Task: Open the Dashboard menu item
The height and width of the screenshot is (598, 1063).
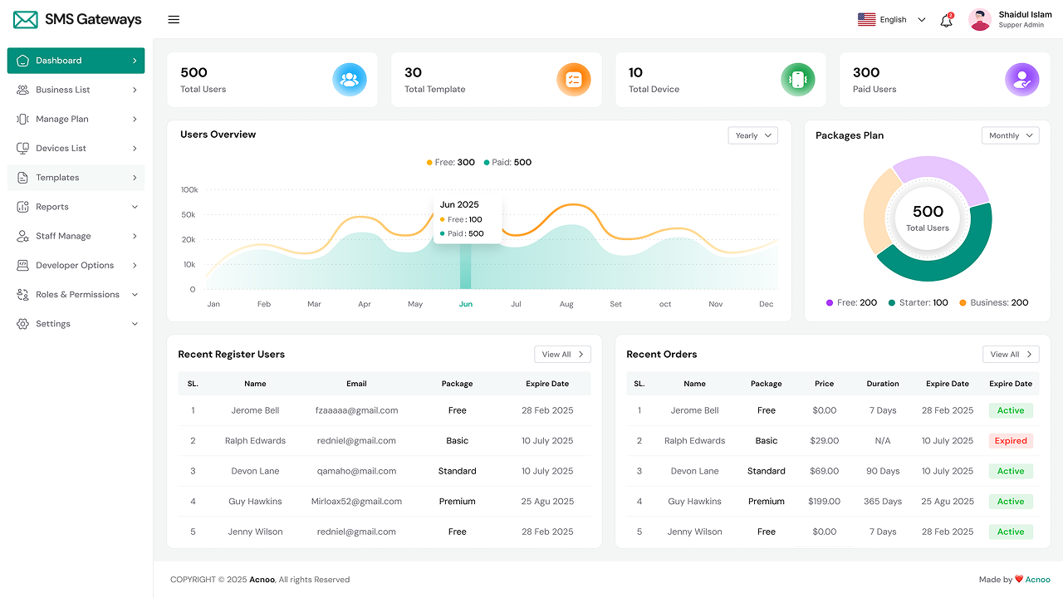Action: click(76, 61)
